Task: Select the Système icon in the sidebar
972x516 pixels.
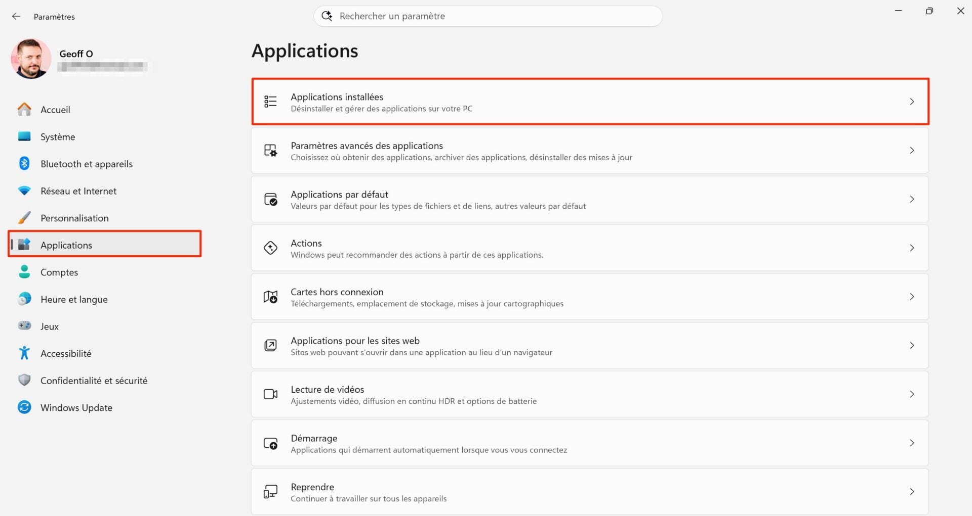Action: click(24, 136)
